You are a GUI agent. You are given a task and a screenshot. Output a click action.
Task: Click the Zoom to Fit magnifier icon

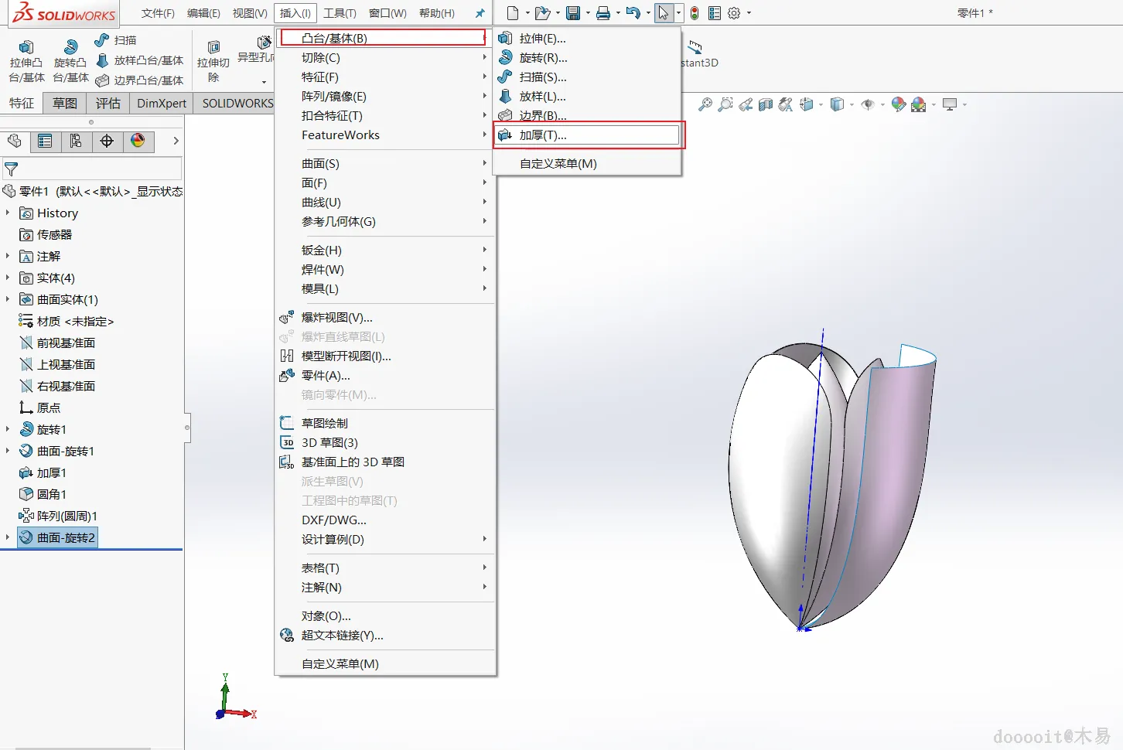point(705,104)
